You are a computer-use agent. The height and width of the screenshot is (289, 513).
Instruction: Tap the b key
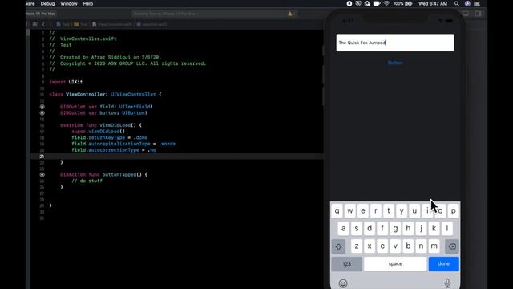(x=408, y=246)
